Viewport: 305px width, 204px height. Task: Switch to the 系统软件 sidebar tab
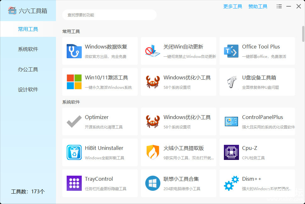click(x=28, y=49)
